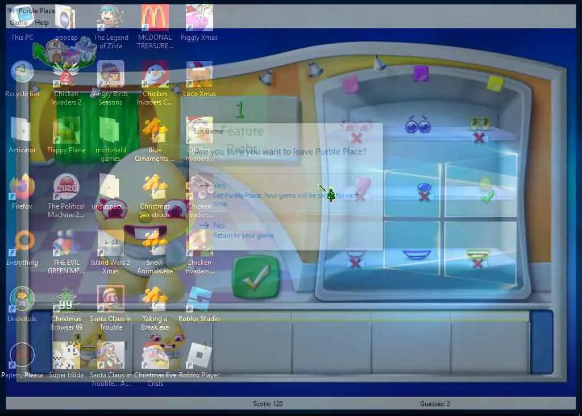Launch Piggly Xmas game icon
The width and height of the screenshot is (582, 416).
199,22
